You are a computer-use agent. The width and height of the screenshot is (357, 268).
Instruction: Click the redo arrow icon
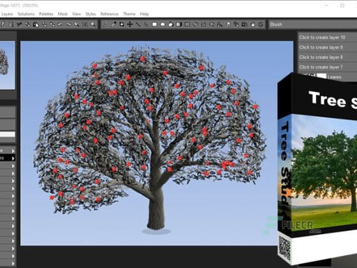[68, 24]
